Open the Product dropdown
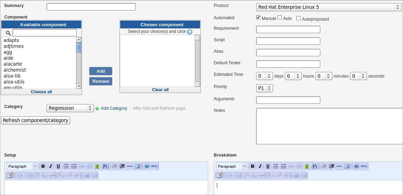The width and height of the screenshot is (403, 195). coord(328,7)
